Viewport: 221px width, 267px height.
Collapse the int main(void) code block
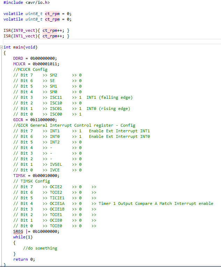point(1,47)
